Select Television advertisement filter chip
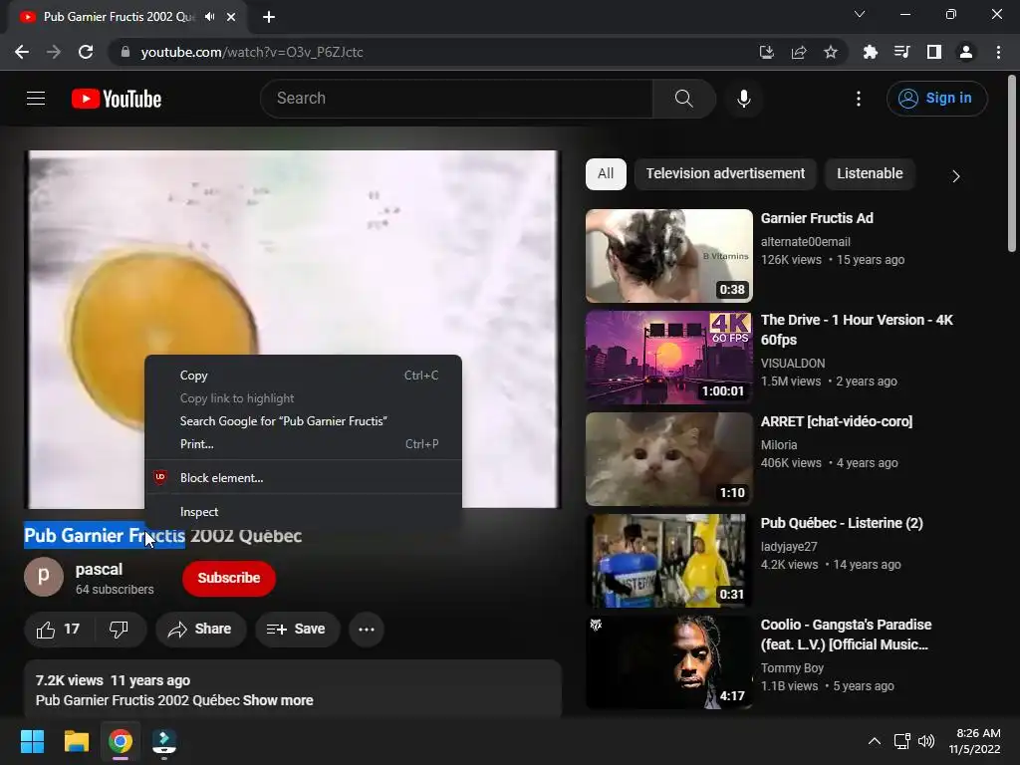 pyautogui.click(x=725, y=173)
